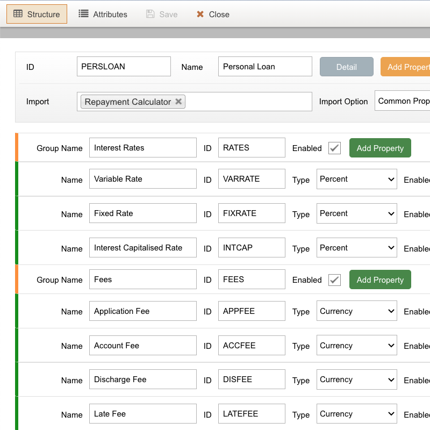Click the Structure grid icon
Screen dimensions: 430x430
click(18, 14)
